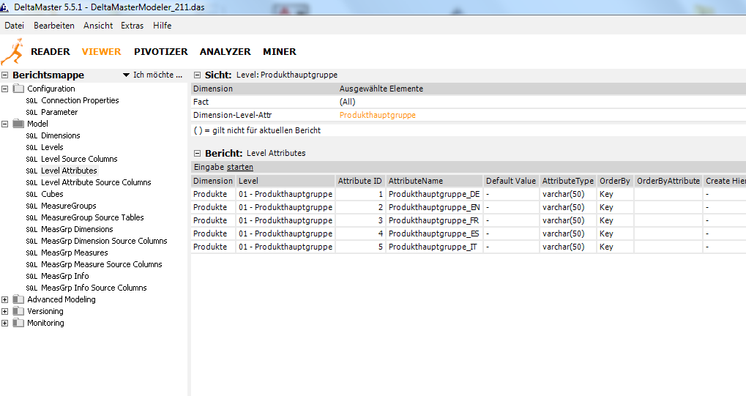Click the SQL icon beside Dimensions
This screenshot has width=746, height=396.
pyautogui.click(x=31, y=135)
